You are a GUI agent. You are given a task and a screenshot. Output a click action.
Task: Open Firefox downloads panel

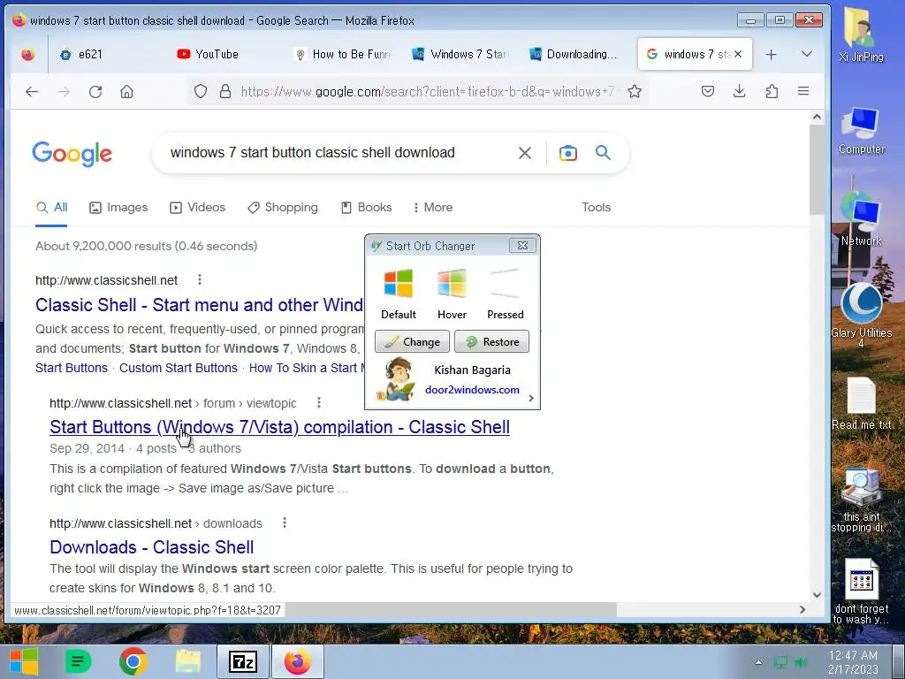pyautogui.click(x=740, y=91)
